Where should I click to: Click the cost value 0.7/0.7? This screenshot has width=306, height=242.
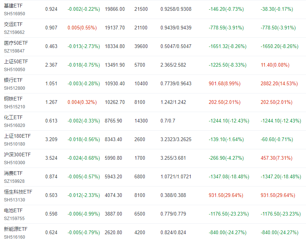click(x=168, y=121)
